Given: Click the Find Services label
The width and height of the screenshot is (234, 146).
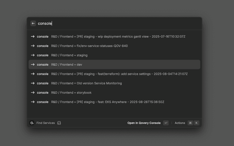Looking at the screenshot, I should pyautogui.click(x=46, y=123).
